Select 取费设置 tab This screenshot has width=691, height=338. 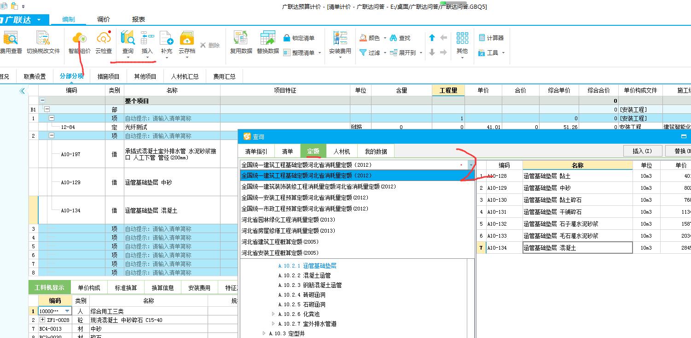35,76
